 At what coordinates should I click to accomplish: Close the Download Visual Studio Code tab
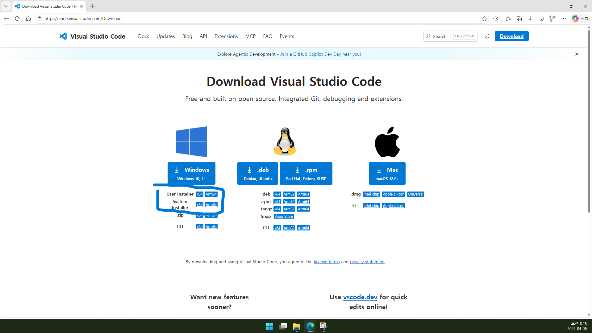[x=81, y=6]
